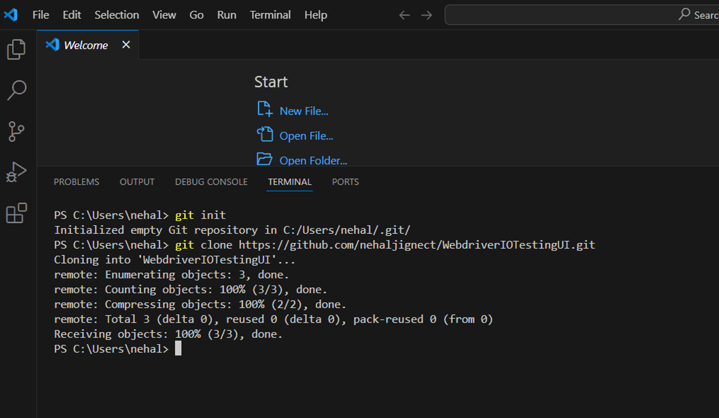Switch to the OUTPUT panel tab
This screenshot has height=418, width=719.
[137, 182]
